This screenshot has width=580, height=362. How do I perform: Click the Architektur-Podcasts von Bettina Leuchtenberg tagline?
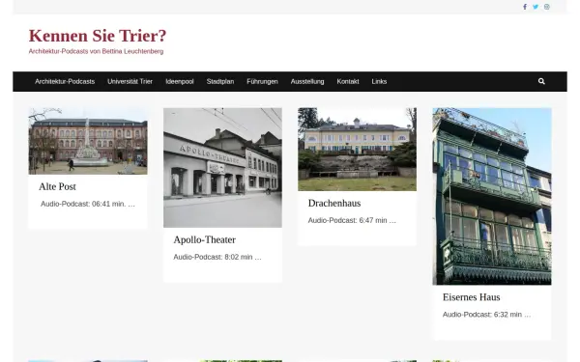tap(96, 51)
